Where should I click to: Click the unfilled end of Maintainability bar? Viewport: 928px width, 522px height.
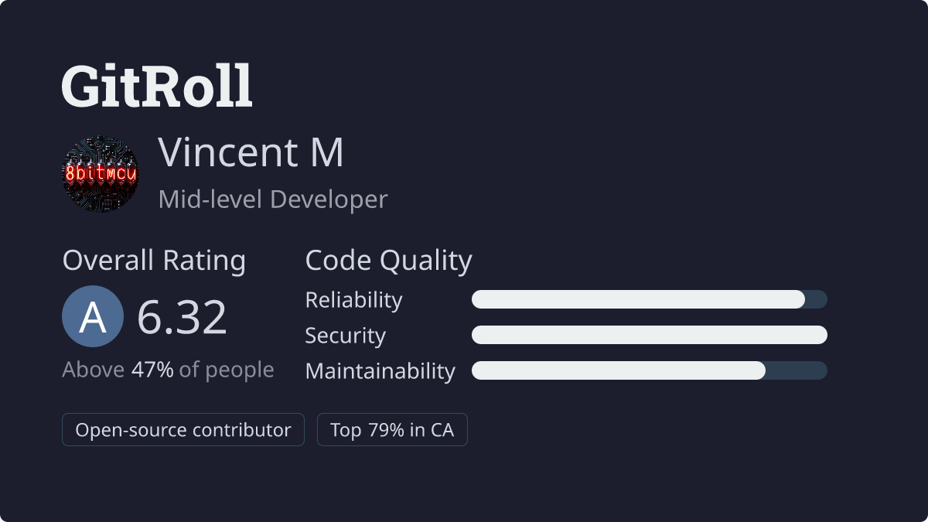(797, 370)
